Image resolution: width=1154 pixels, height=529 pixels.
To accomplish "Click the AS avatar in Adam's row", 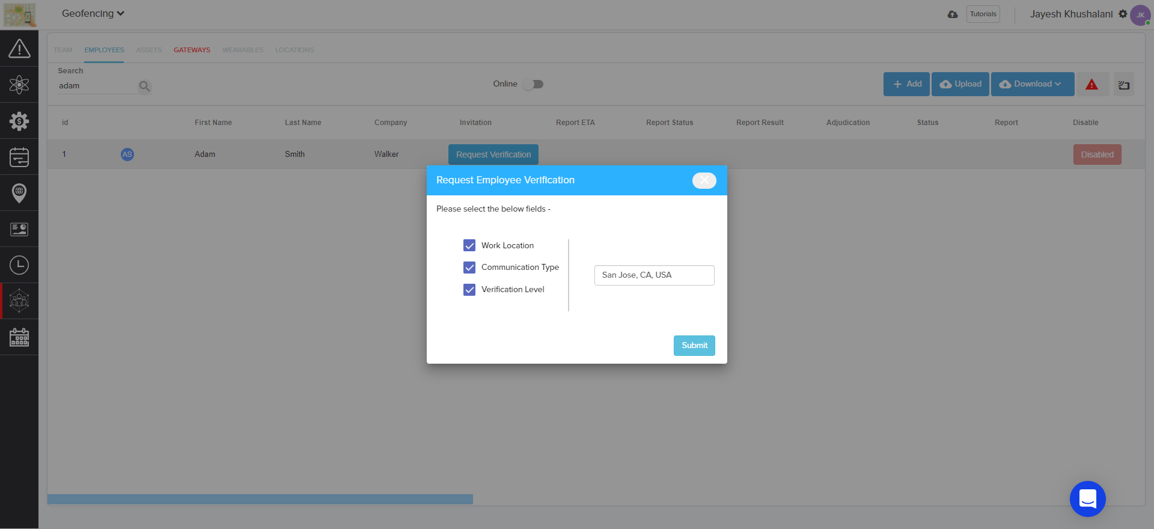I will click(x=127, y=154).
